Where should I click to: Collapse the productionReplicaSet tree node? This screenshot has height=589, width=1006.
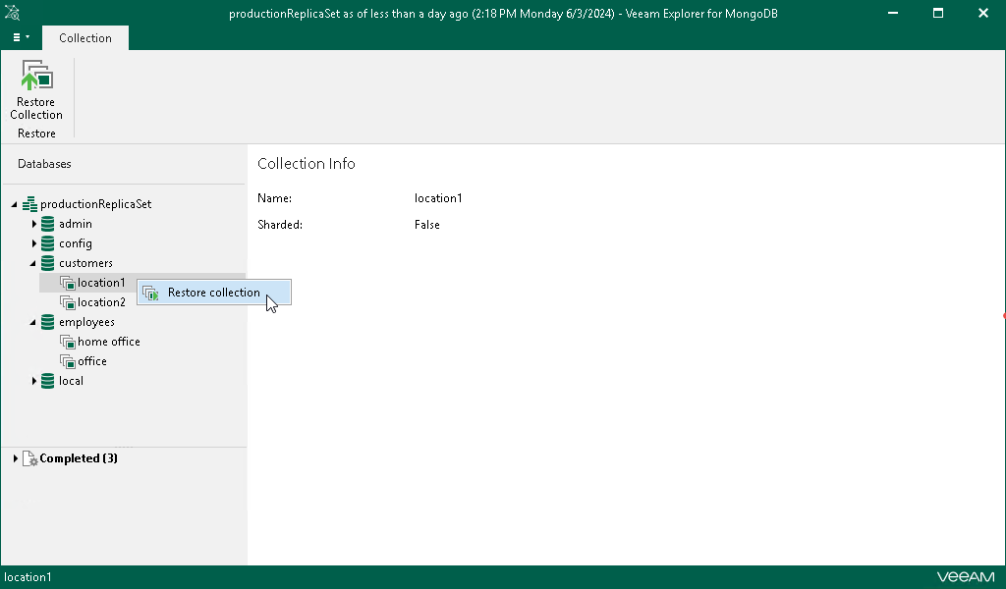pyautogui.click(x=14, y=204)
